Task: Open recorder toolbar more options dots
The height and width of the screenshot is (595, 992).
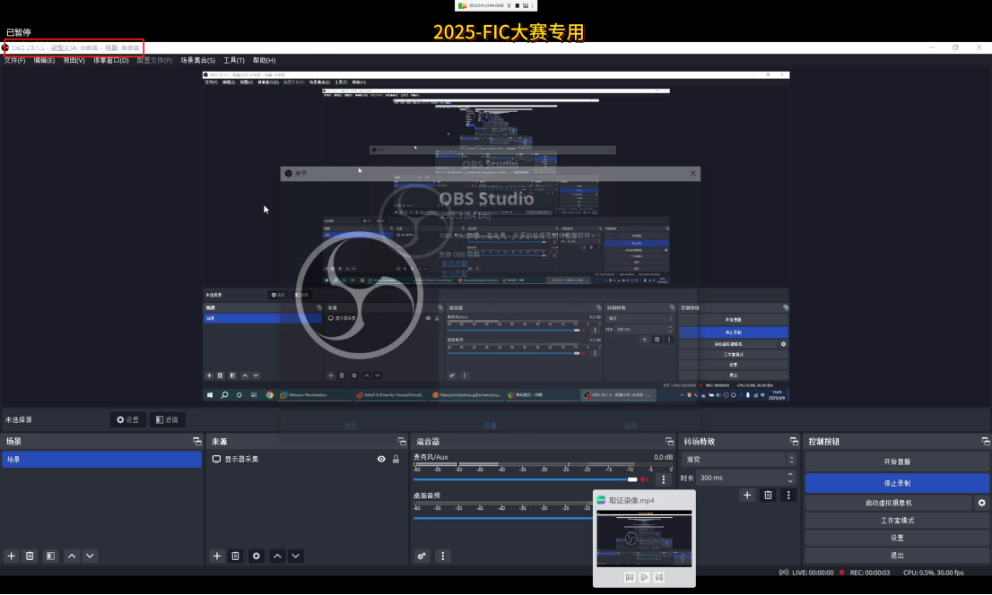Action: [532, 5]
